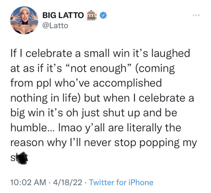Image resolution: width=211 pixels, height=193 pixels.
Task: Click the words "never stop popping"
Action: click(x=132, y=143)
